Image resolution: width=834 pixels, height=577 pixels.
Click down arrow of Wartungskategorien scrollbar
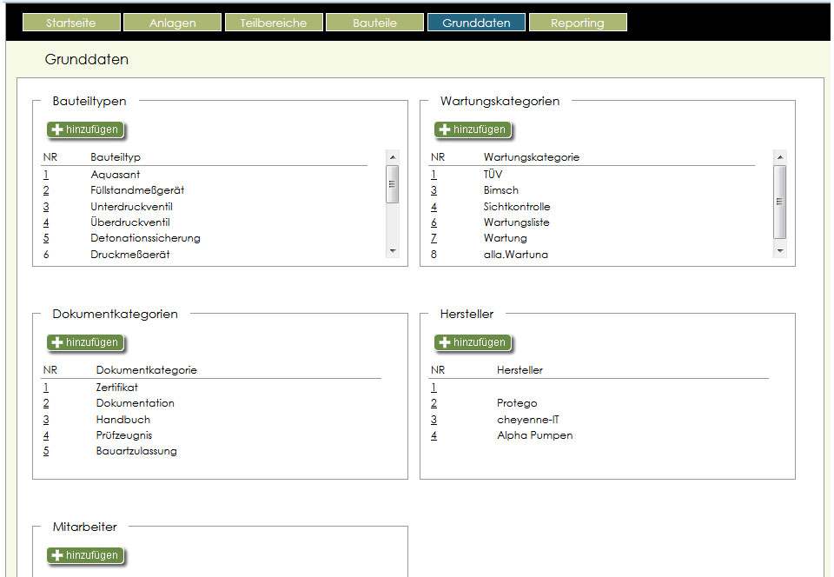[779, 250]
